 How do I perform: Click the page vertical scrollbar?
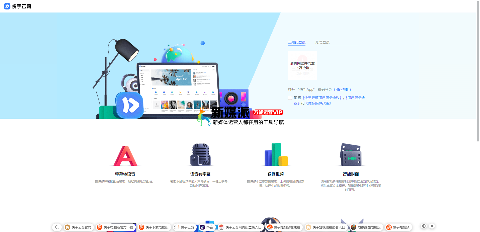click(x=478, y=71)
